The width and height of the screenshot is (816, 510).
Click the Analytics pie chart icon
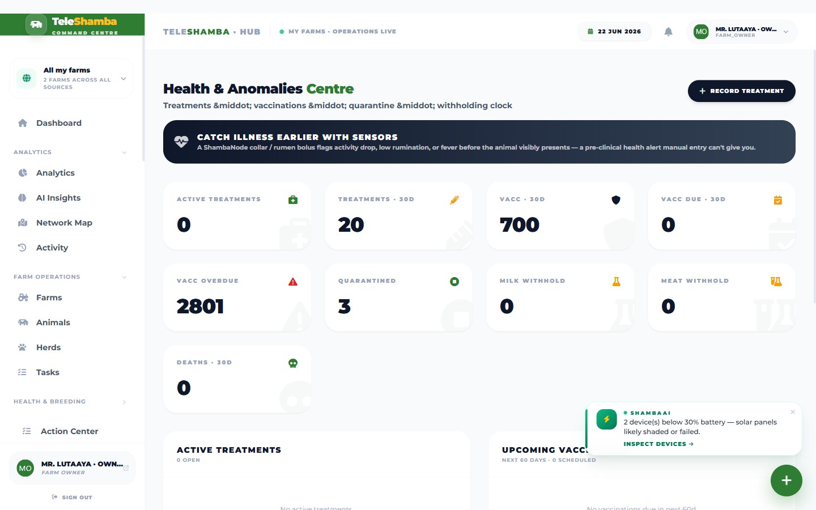23,173
